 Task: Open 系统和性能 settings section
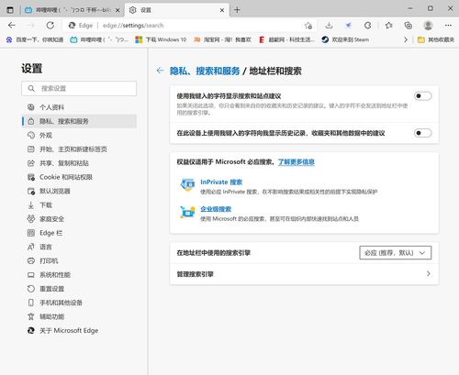click(x=79, y=275)
